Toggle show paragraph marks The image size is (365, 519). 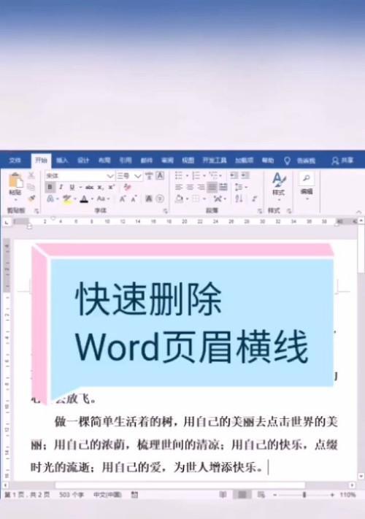[x=255, y=199]
